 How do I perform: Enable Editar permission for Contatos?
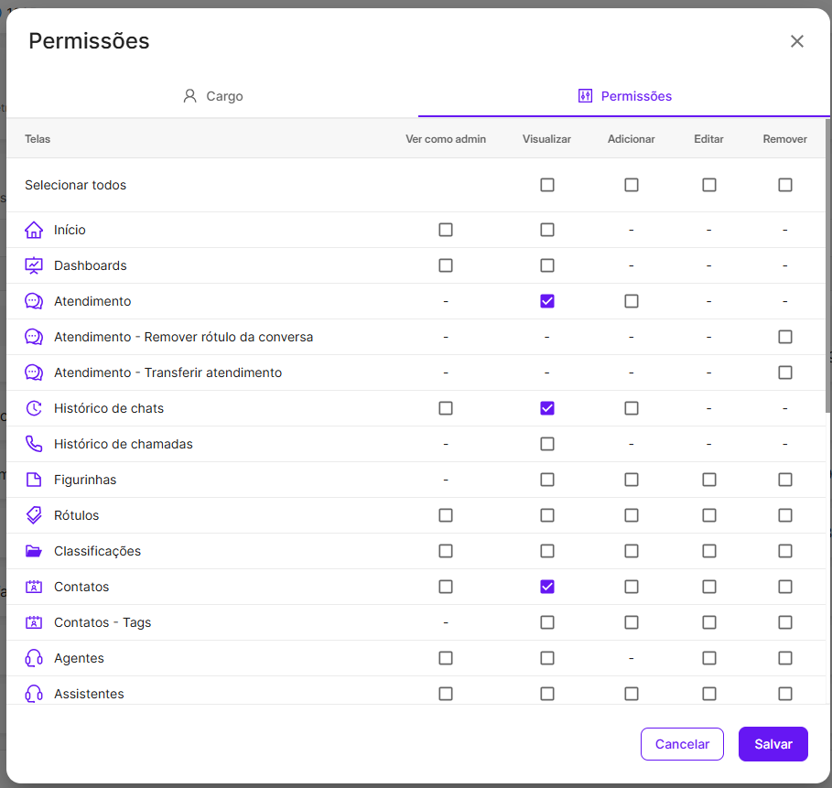pyautogui.click(x=709, y=587)
